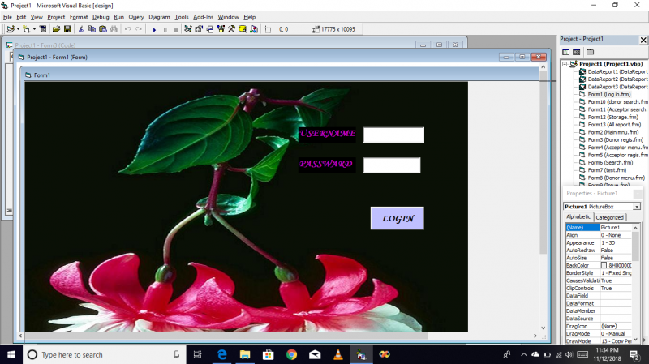Select the (Name) property row

599,228
